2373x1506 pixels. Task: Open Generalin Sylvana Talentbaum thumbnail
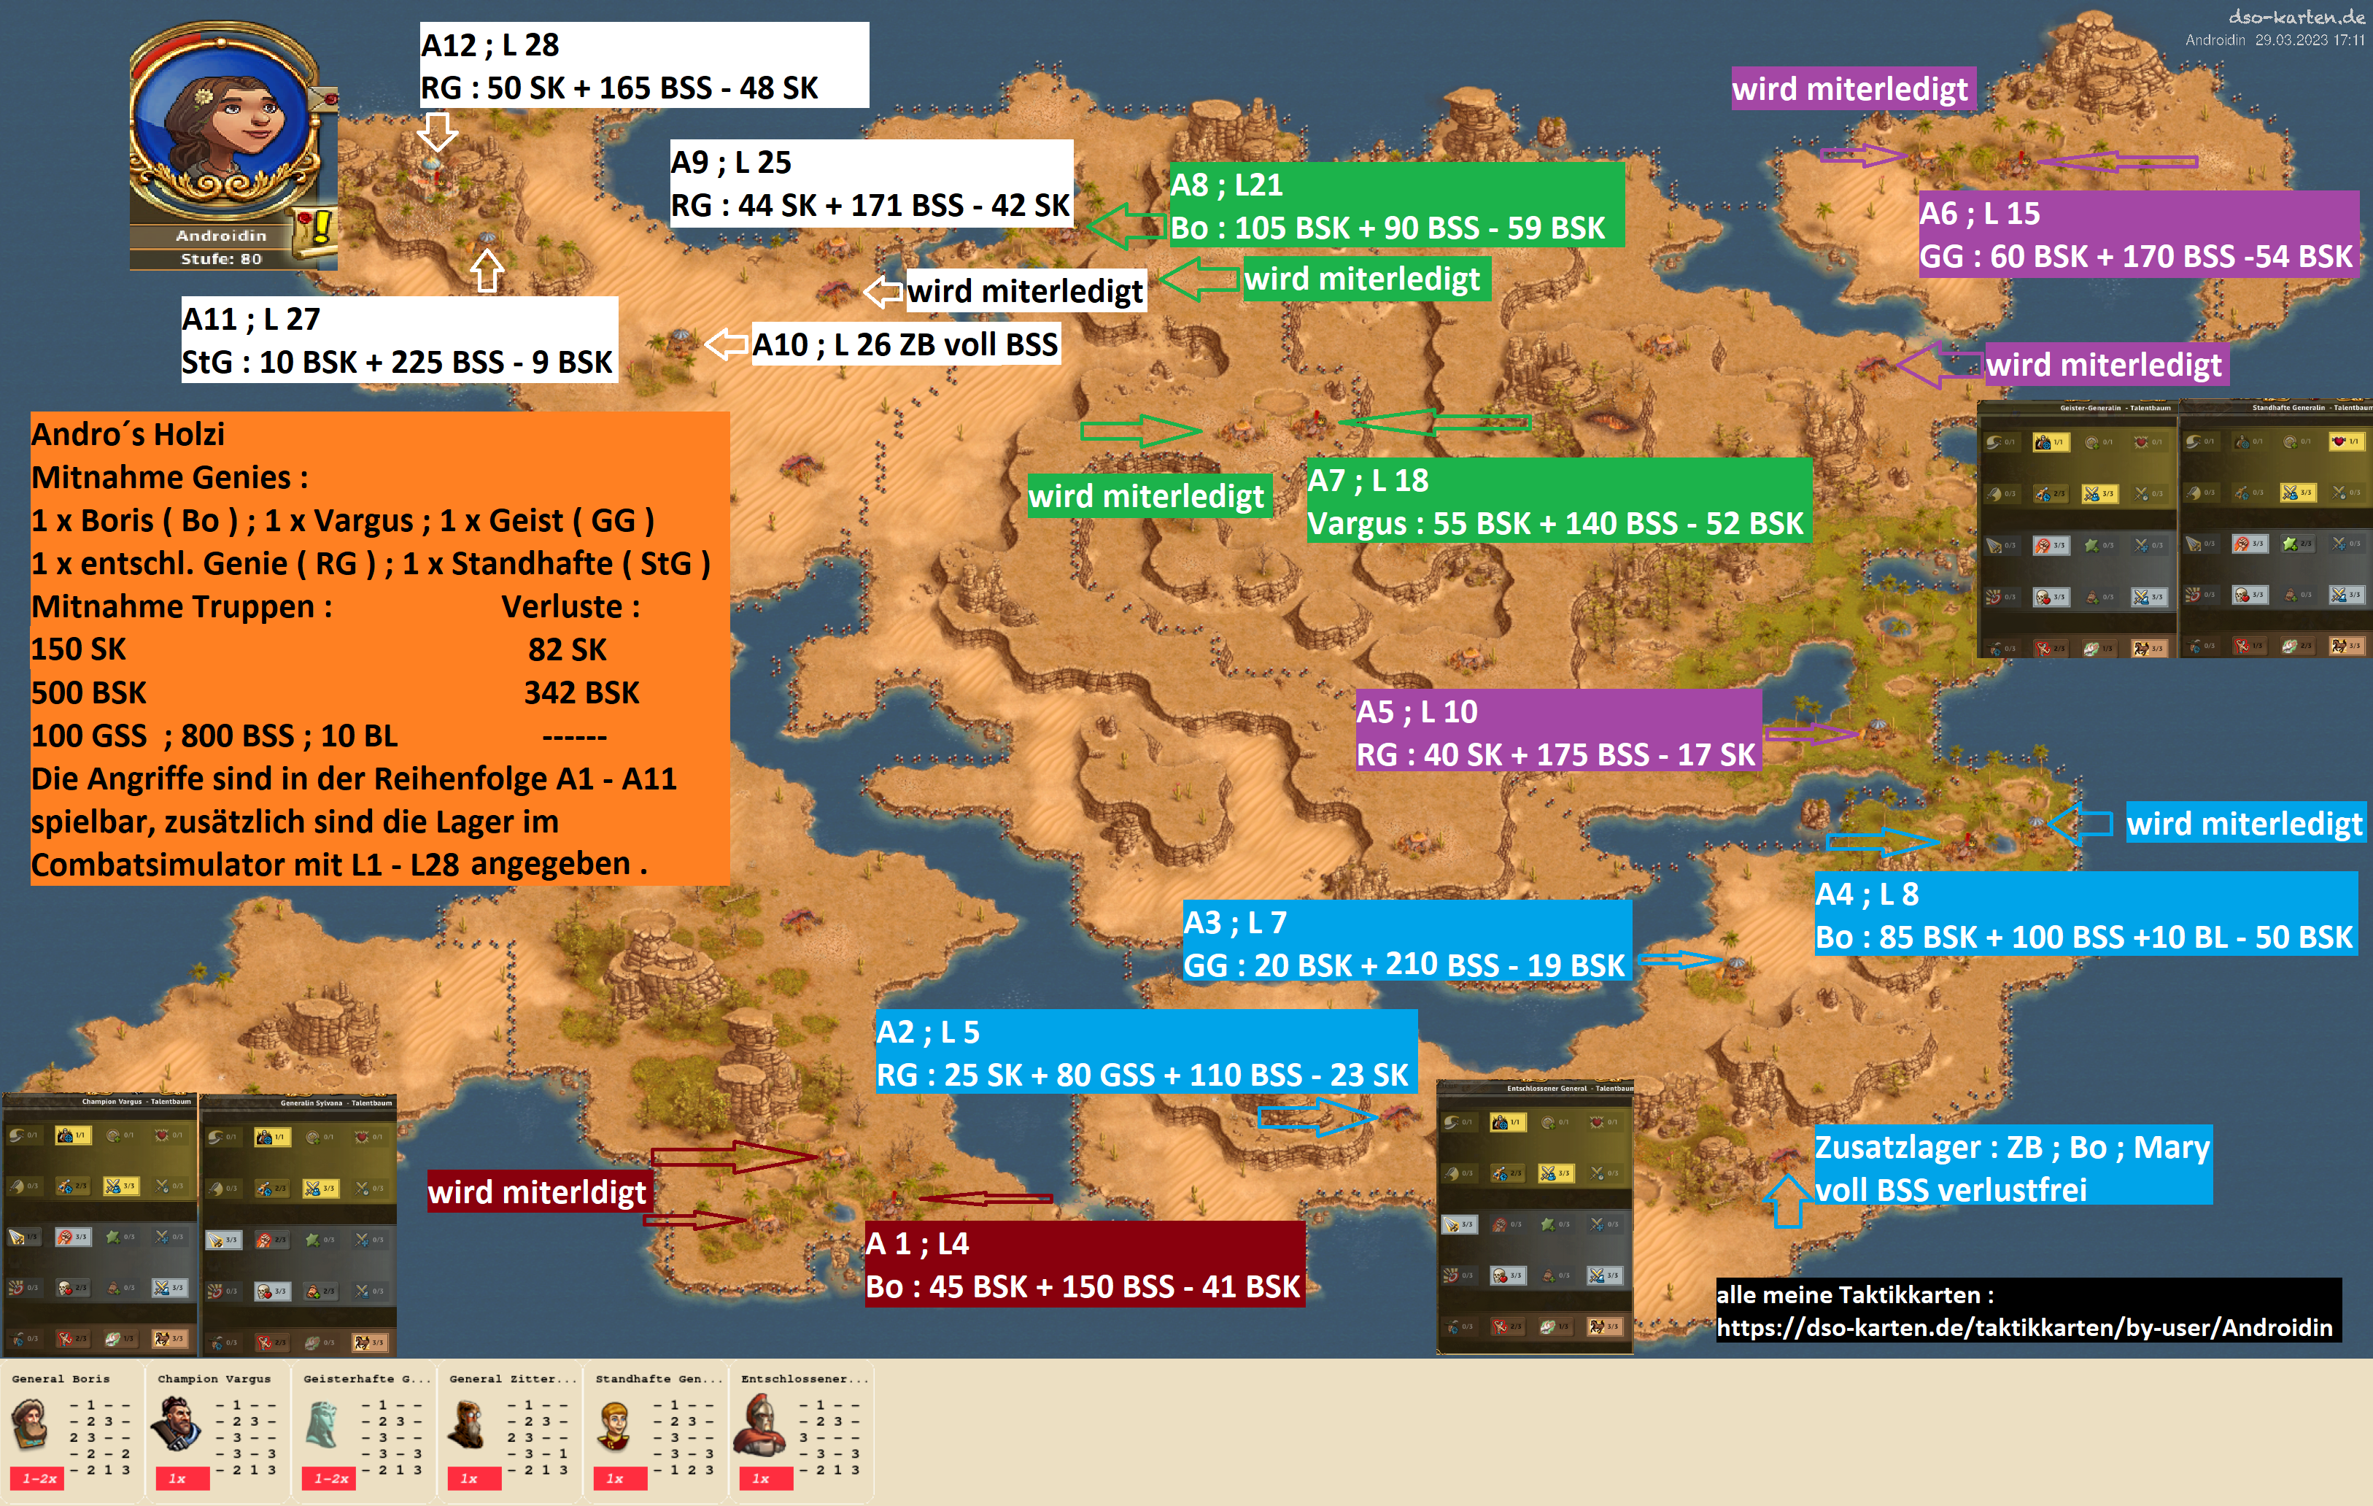coord(298,1224)
